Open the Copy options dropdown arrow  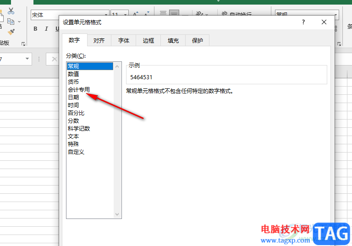[x=19, y=22]
